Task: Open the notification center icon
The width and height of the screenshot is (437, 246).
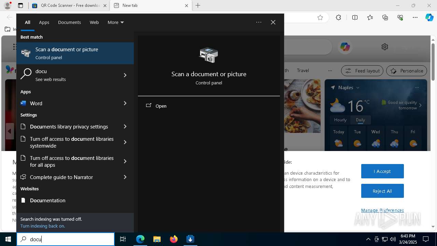Action: [x=426, y=239]
